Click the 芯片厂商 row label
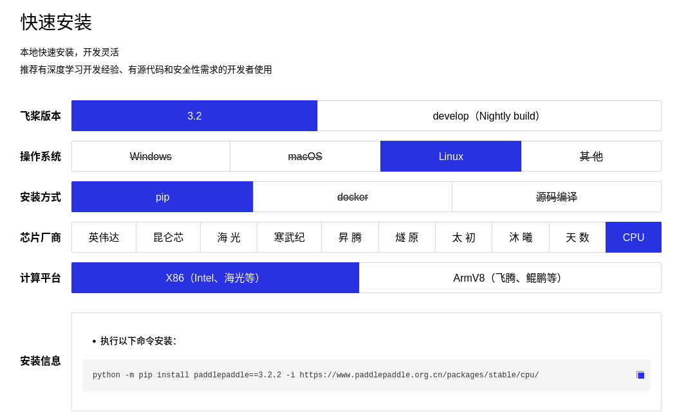 tap(41, 237)
